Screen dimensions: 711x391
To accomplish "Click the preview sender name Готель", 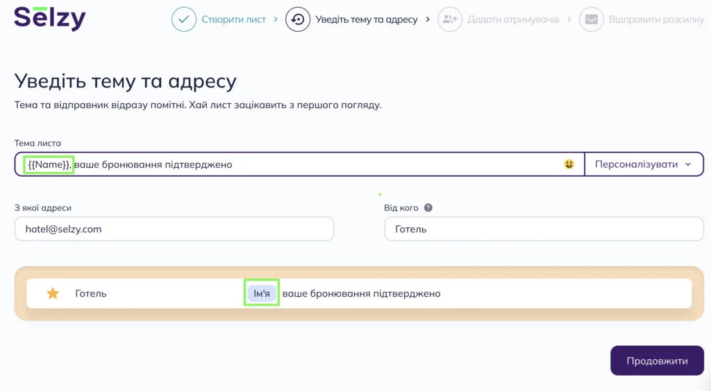I will click(x=91, y=293).
